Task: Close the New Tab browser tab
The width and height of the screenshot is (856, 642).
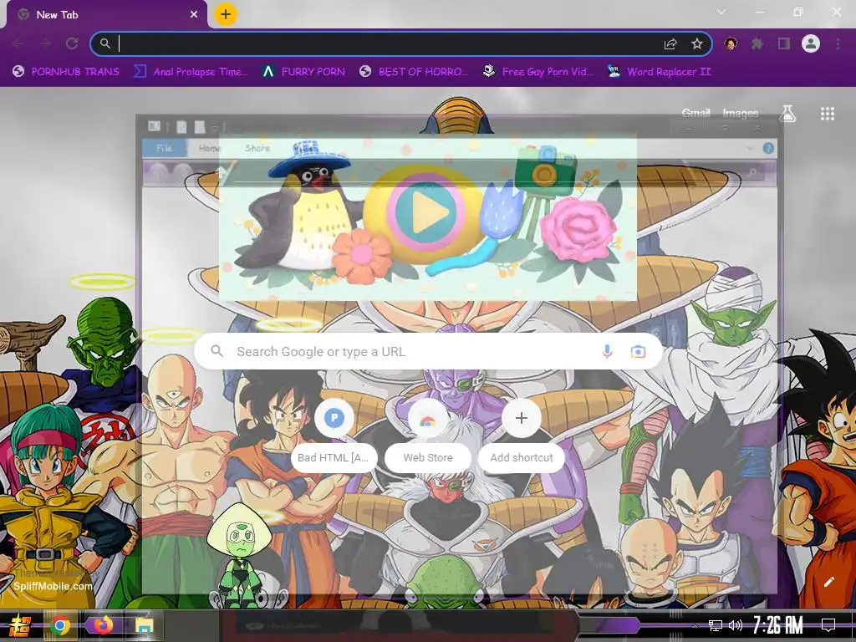Action: 194,15
